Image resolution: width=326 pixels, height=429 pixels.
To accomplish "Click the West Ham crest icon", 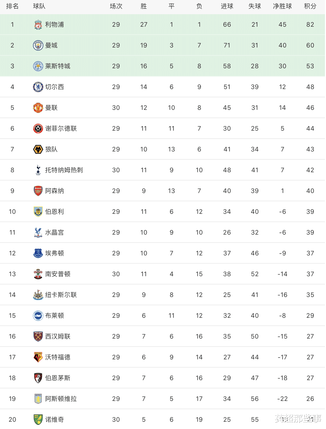I will pyautogui.click(x=38, y=336).
